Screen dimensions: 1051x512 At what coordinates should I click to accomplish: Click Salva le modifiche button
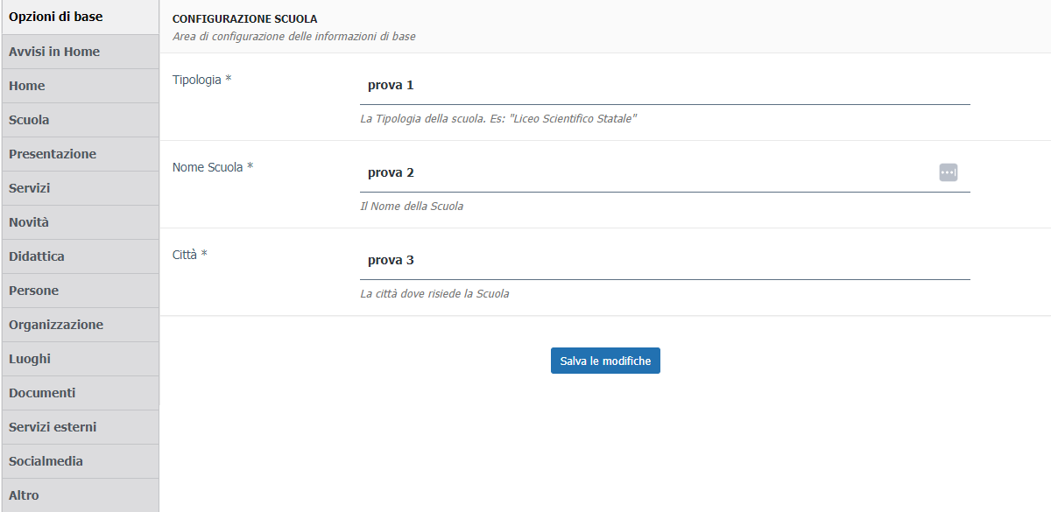(605, 361)
